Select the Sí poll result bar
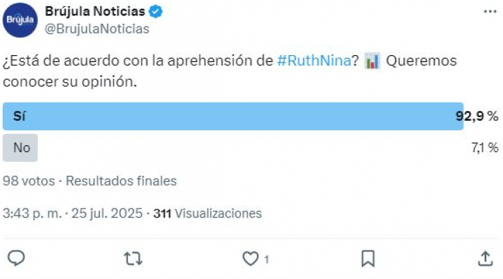The image size is (503, 279). (x=233, y=116)
